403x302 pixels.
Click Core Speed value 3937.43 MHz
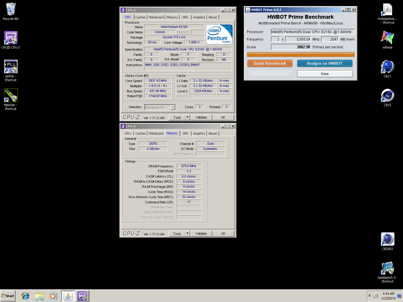(158, 81)
